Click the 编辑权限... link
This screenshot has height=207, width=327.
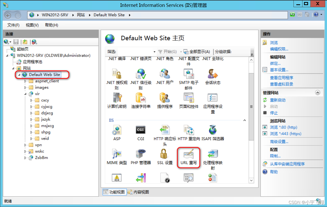(279, 49)
